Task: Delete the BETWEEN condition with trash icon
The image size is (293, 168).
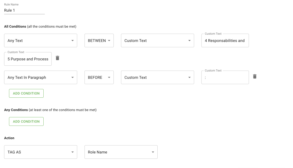Action: pos(57,58)
